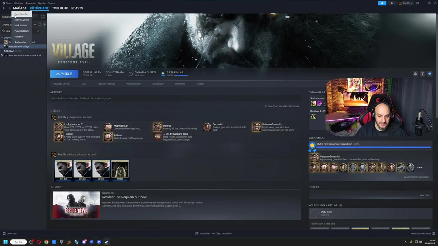Open the Gunsmith achievement icon
This screenshot has width=438, height=246.
[x=207, y=127]
